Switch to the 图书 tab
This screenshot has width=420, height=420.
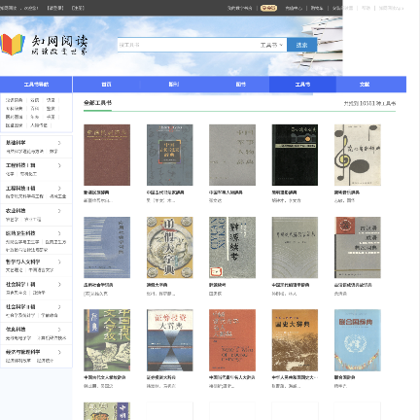pos(240,85)
